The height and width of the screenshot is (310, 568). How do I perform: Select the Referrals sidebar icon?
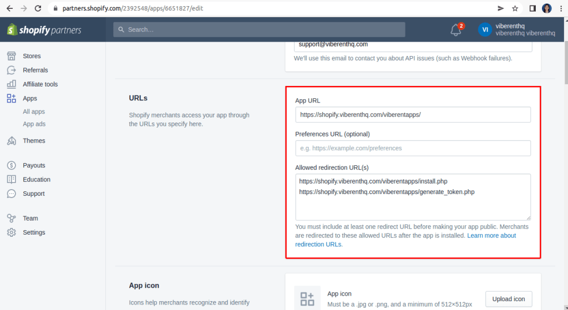(12, 70)
